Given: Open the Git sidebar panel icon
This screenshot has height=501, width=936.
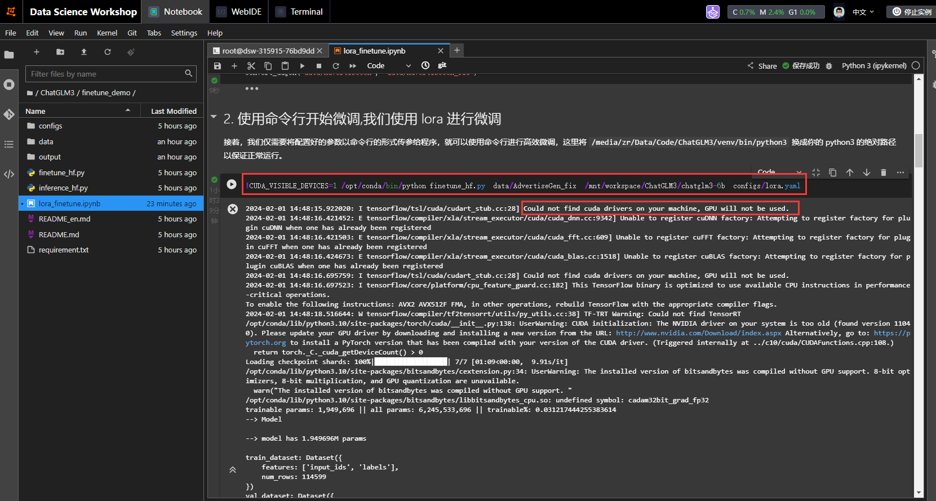Looking at the screenshot, I should (x=9, y=114).
